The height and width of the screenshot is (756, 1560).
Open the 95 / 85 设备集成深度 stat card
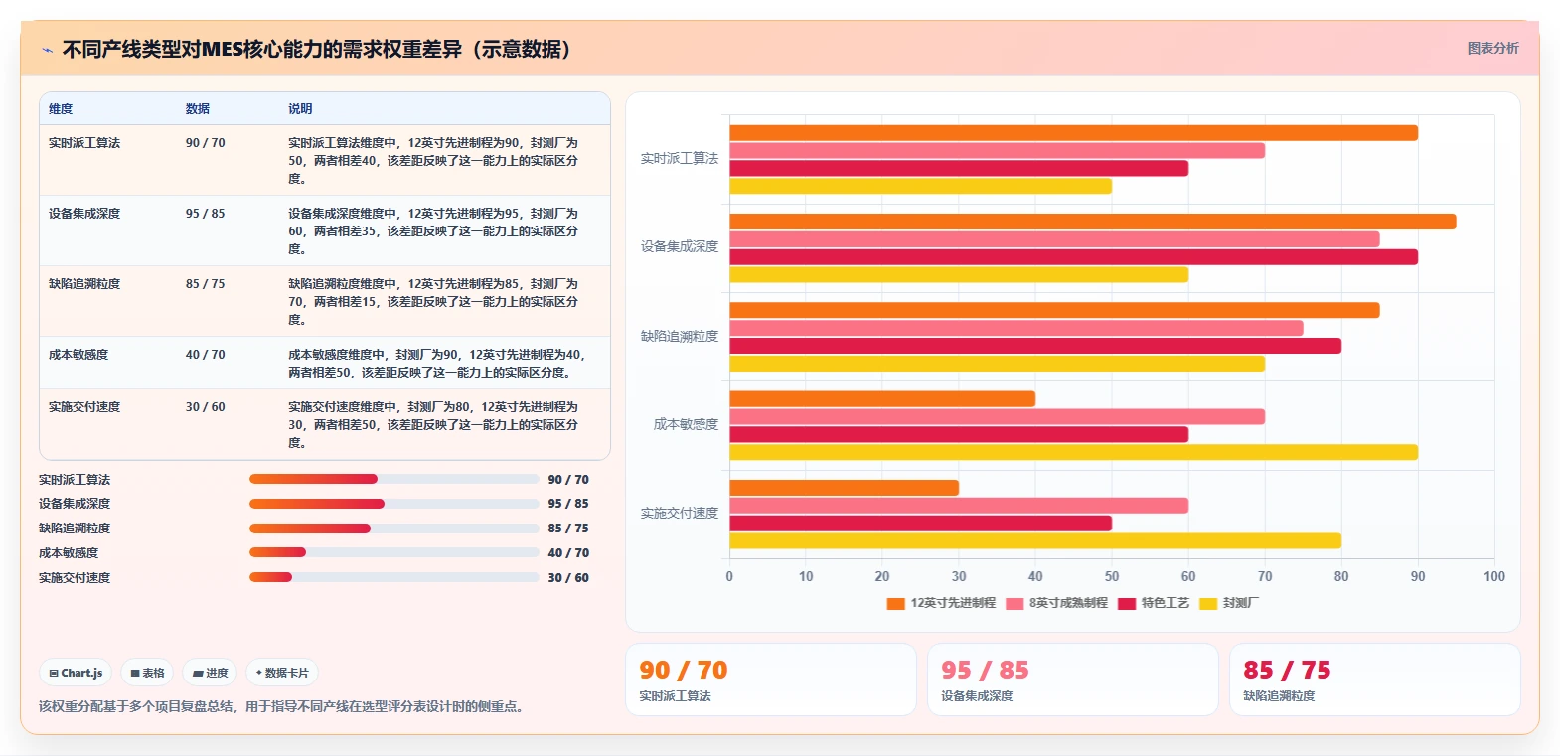pos(1072,680)
